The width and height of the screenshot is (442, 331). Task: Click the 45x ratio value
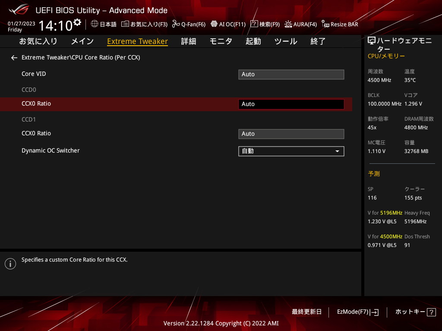pyautogui.click(x=372, y=128)
